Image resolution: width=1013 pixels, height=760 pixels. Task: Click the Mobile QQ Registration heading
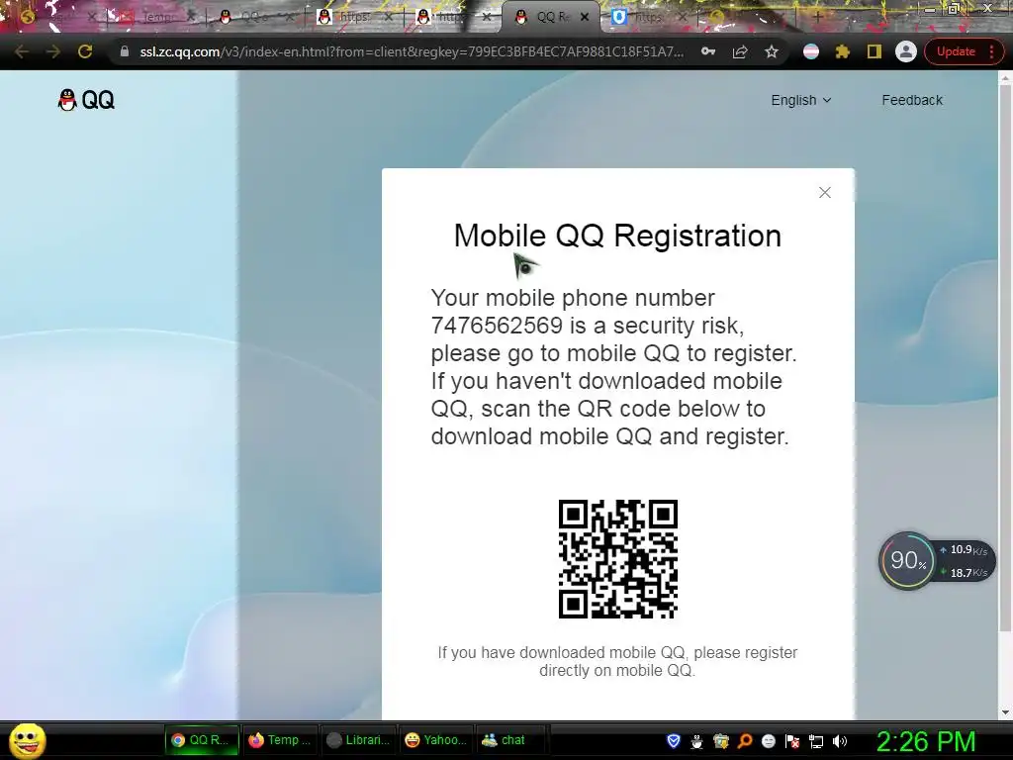pyautogui.click(x=617, y=236)
